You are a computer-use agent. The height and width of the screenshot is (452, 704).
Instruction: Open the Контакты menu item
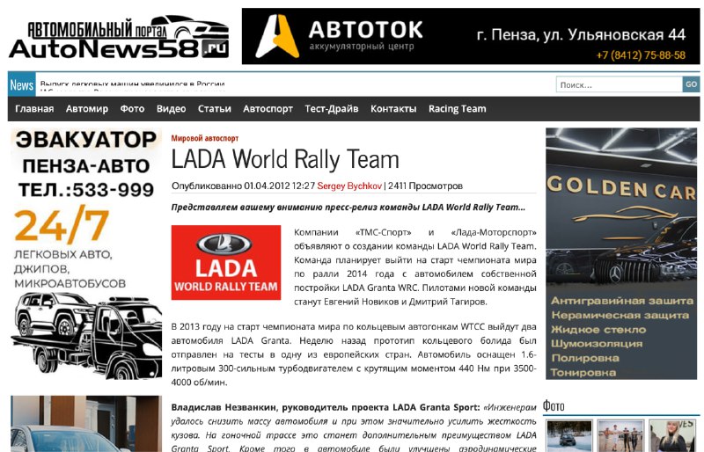coord(393,109)
